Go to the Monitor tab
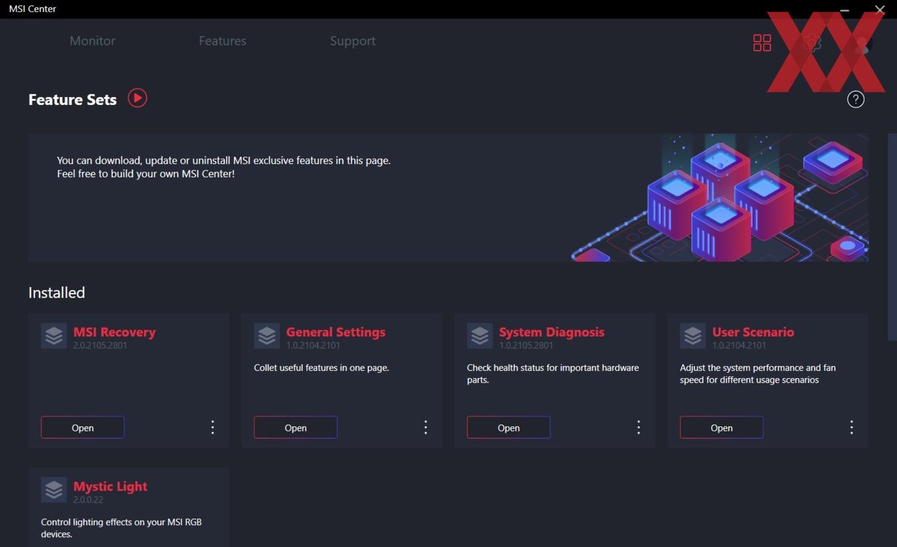Image resolution: width=897 pixels, height=547 pixels. click(x=92, y=41)
